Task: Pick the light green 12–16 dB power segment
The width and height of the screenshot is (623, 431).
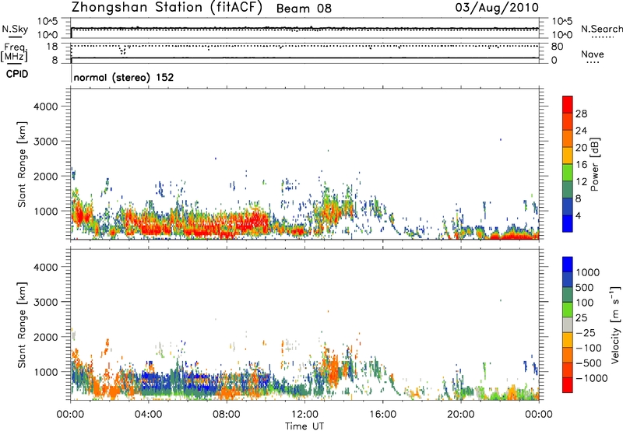Action: pos(568,173)
